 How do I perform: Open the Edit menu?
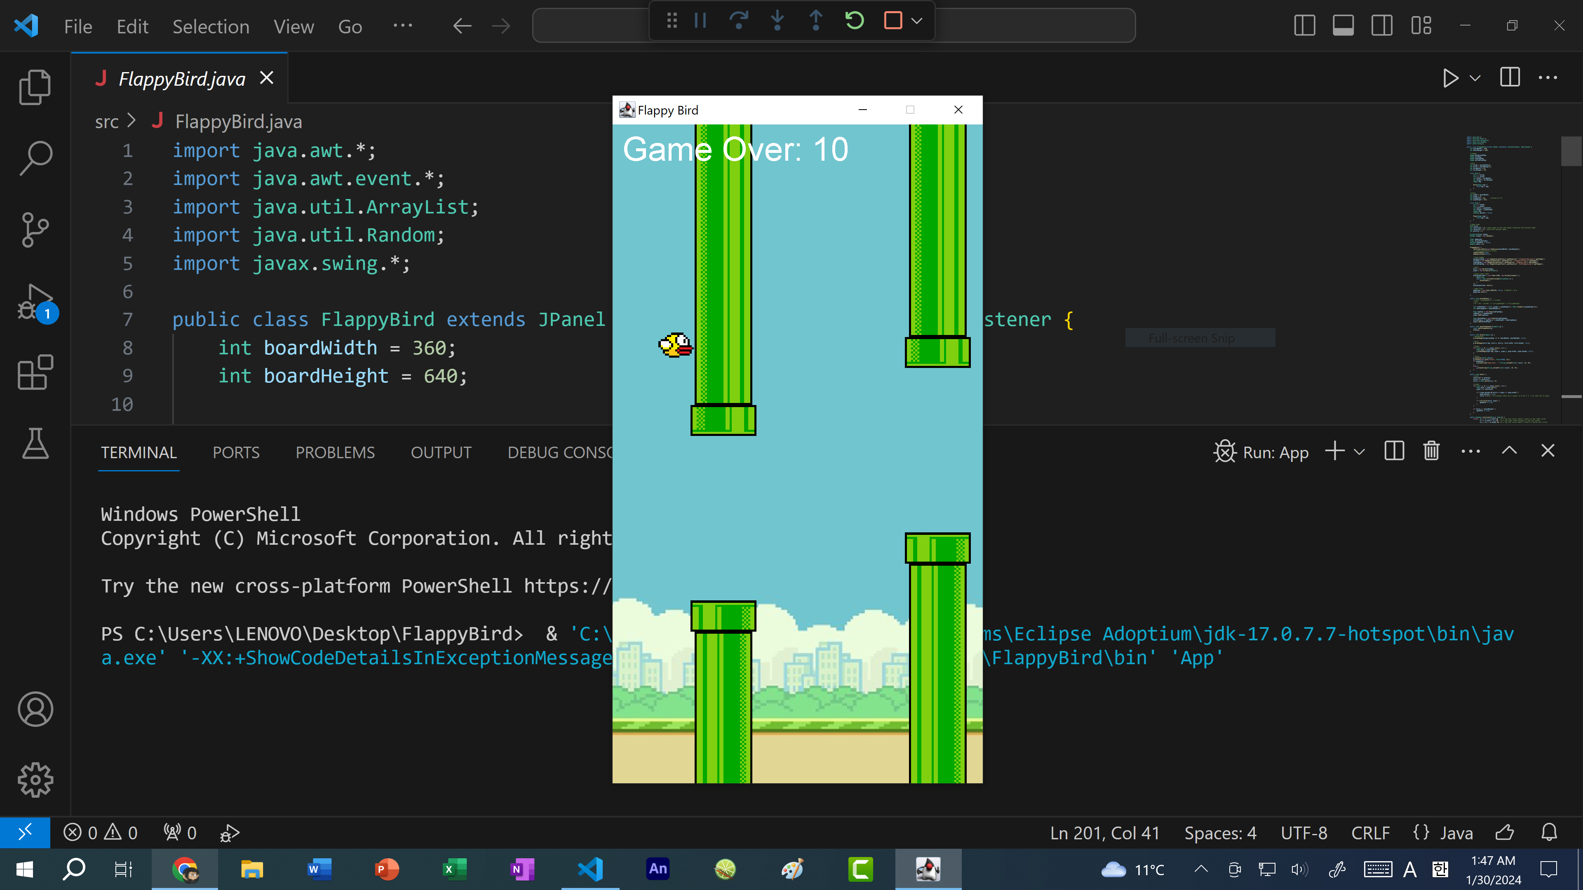132,26
